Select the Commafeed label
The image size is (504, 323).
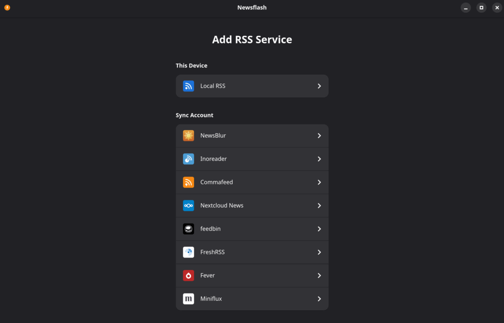217,182
